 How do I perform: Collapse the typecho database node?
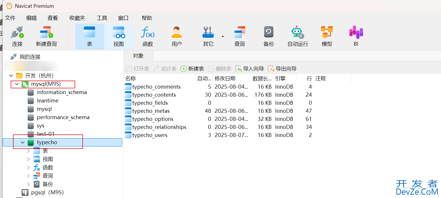pos(23,142)
